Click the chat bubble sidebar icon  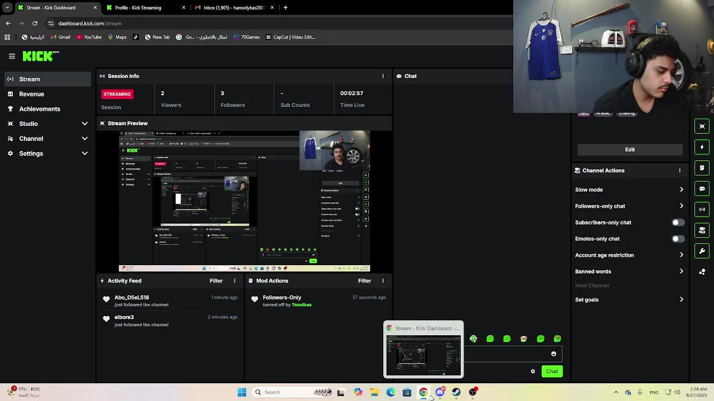[x=702, y=189]
